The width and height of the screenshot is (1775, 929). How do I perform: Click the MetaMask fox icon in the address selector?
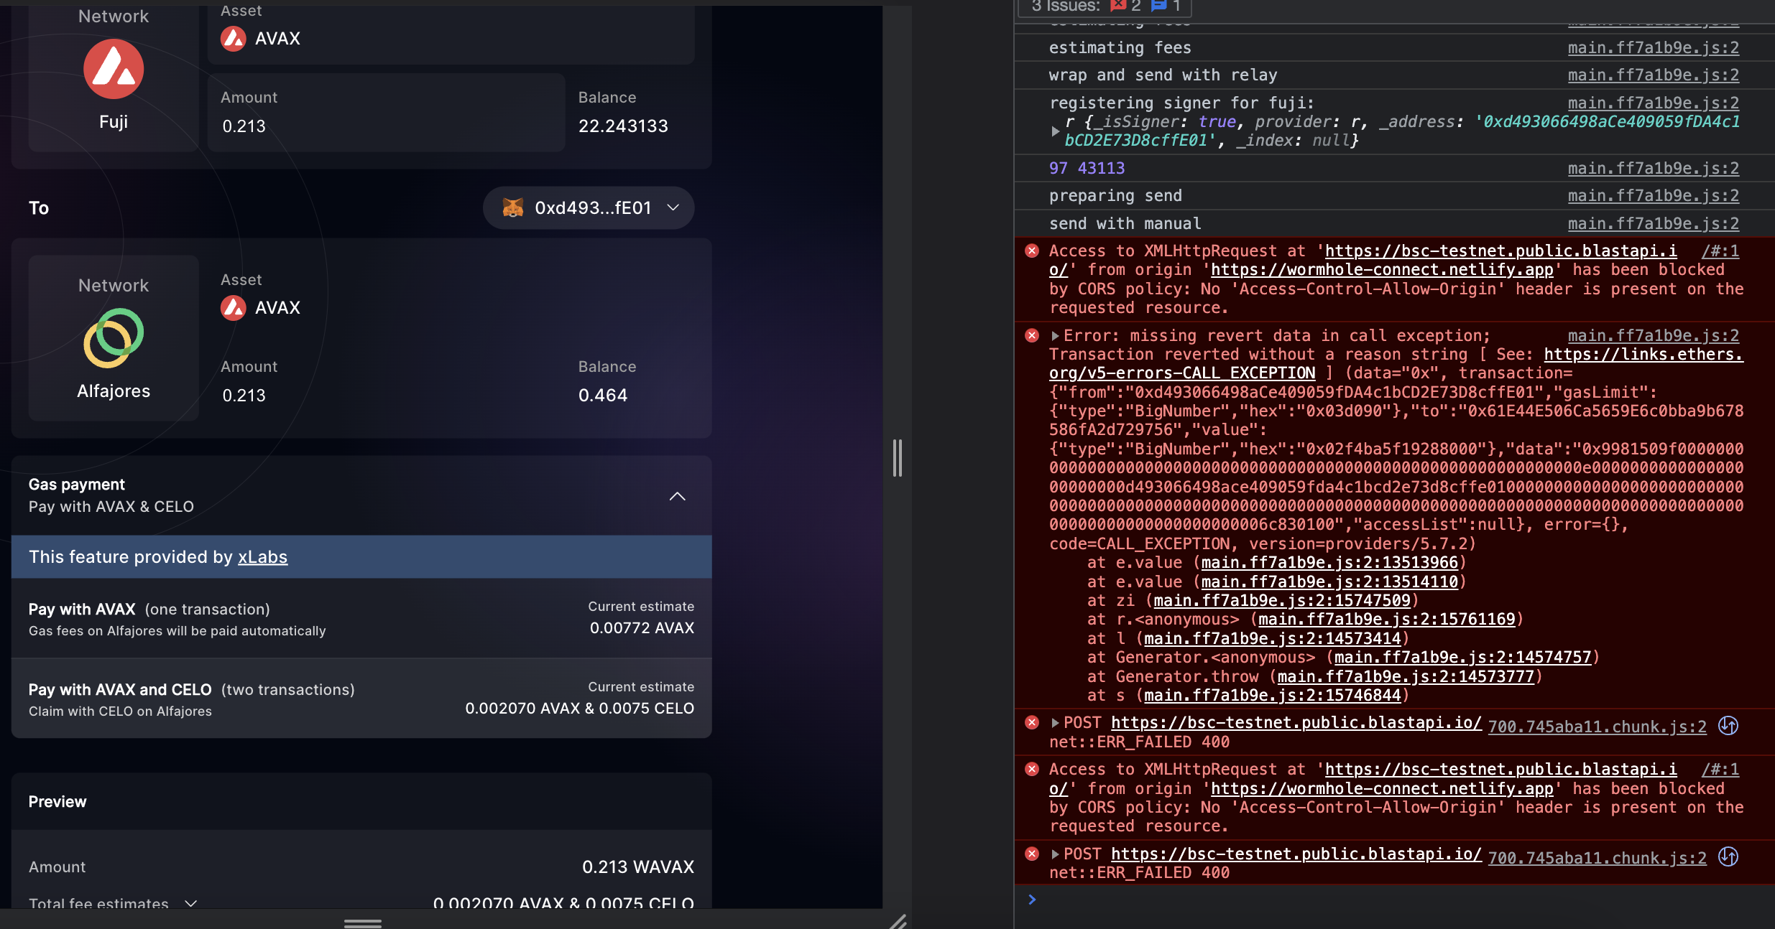512,207
